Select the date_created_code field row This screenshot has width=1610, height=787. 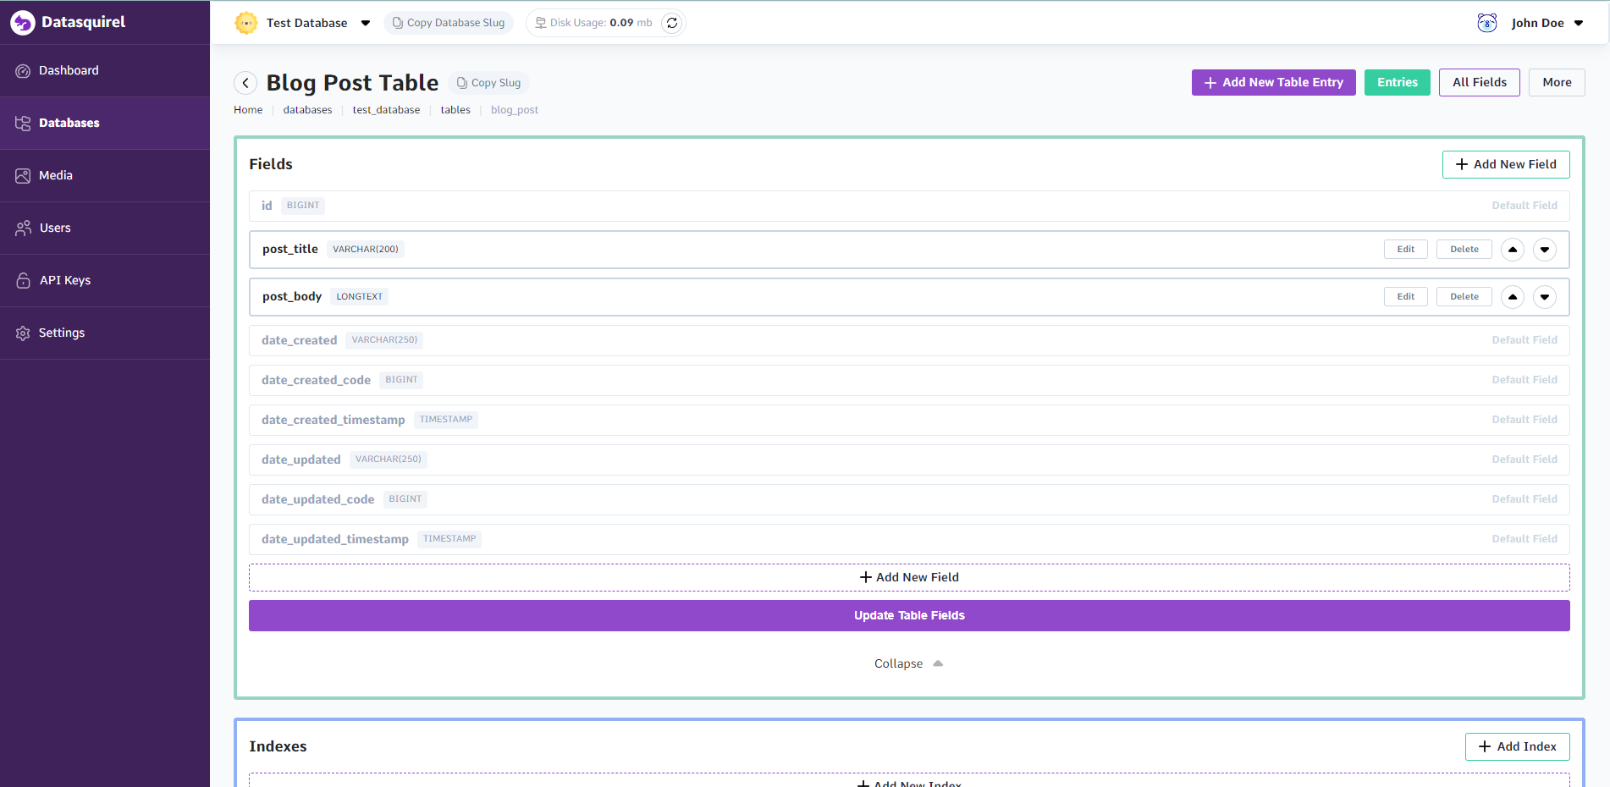pos(909,380)
